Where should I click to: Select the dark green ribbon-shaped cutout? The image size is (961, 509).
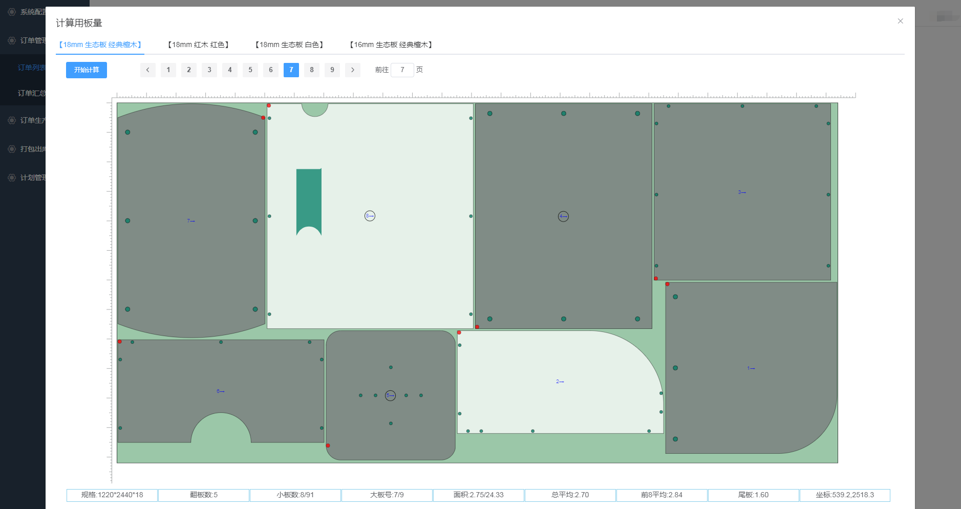[x=309, y=200]
